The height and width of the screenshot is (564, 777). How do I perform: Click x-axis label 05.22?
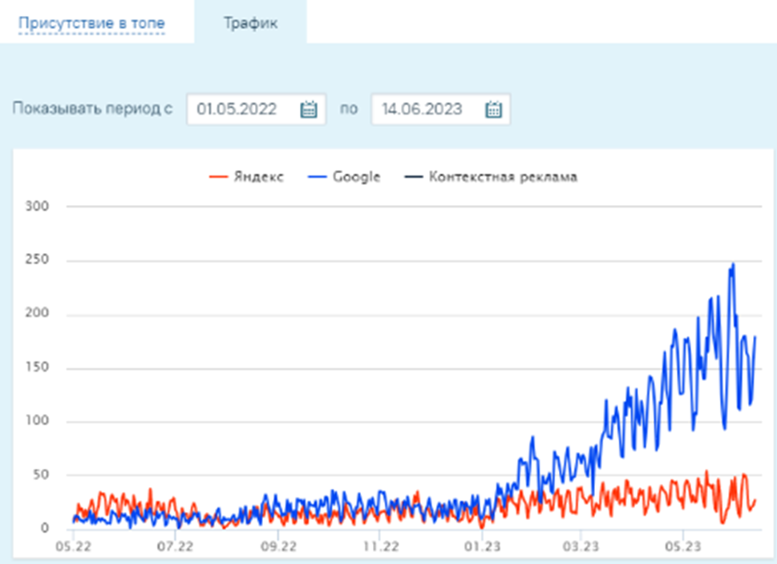pos(73,546)
